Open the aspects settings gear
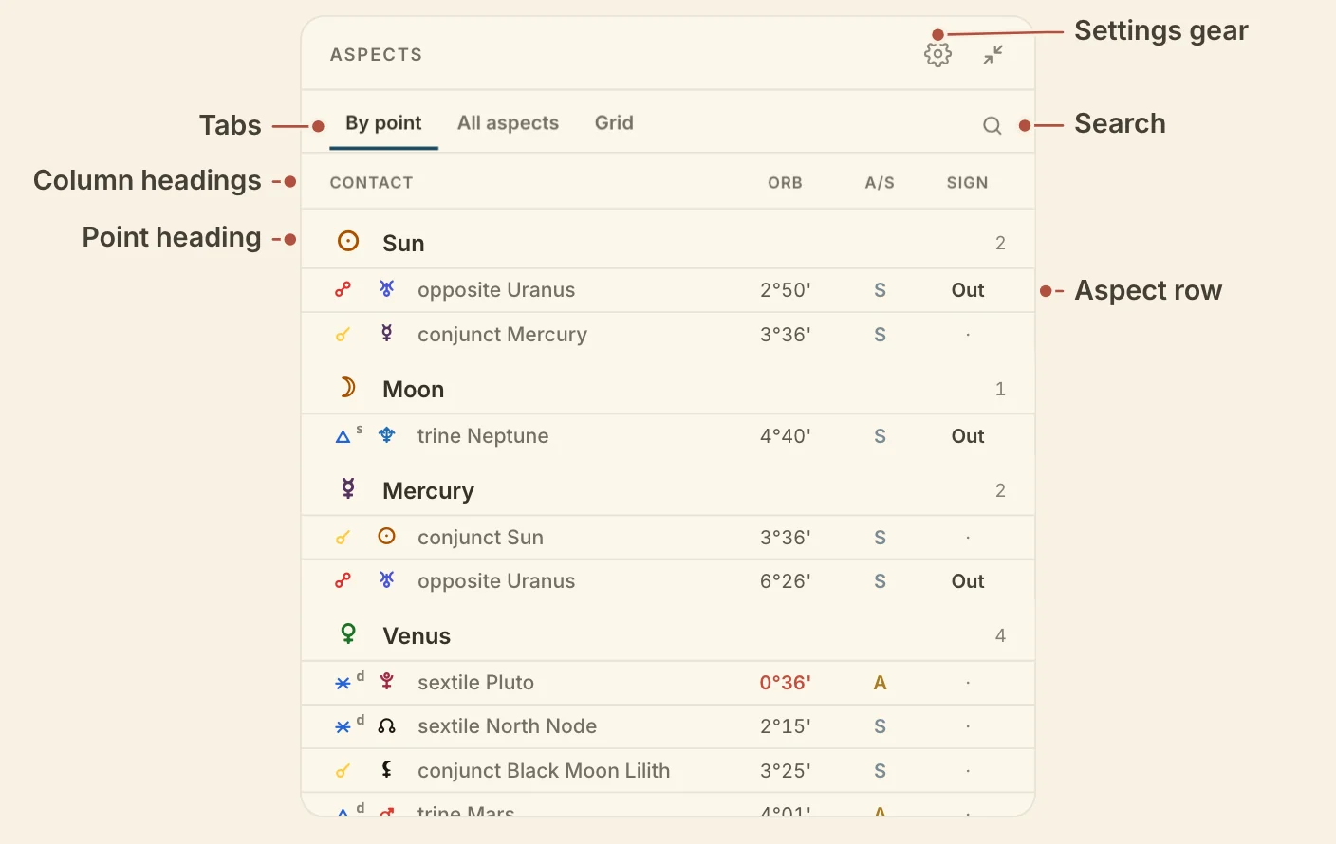Image resolution: width=1336 pixels, height=844 pixels. [937, 55]
